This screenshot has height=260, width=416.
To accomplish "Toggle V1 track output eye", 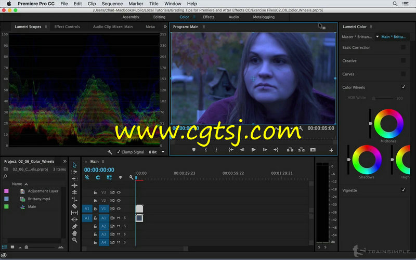I will (119, 209).
